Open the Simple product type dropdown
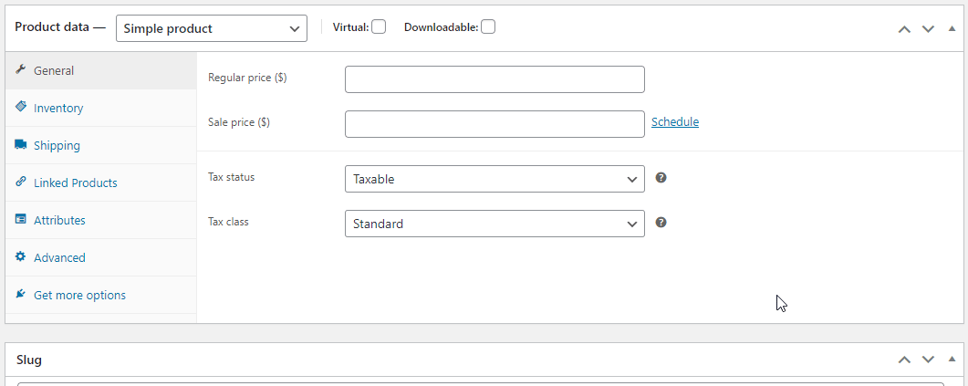The image size is (968, 386). 211,28
